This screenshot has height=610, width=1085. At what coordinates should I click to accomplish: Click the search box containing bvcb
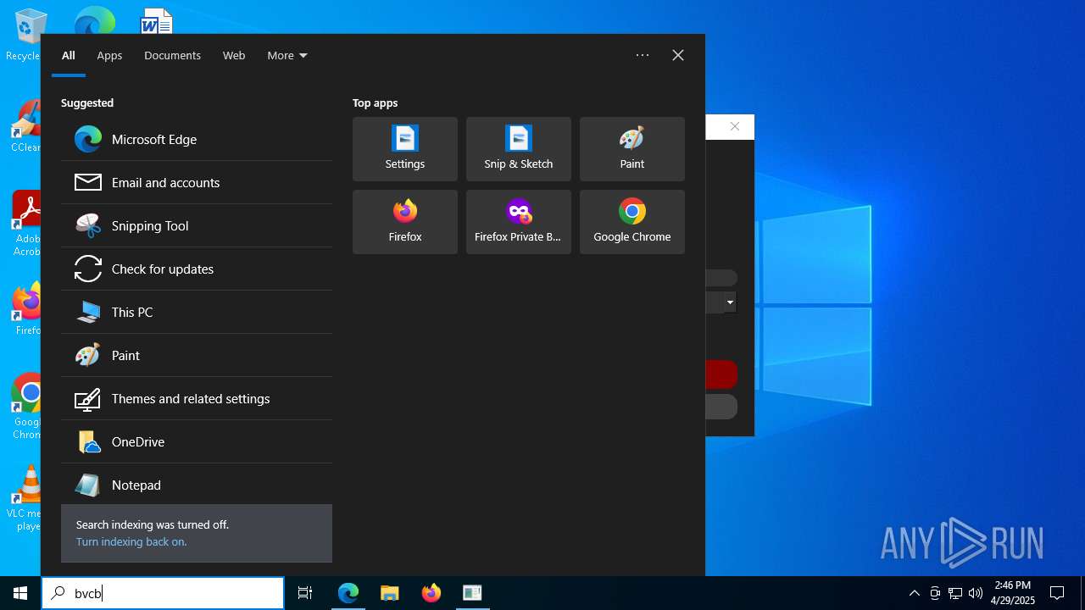coord(163,593)
